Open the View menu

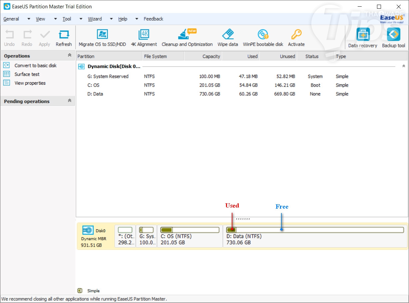pyautogui.click(x=41, y=19)
